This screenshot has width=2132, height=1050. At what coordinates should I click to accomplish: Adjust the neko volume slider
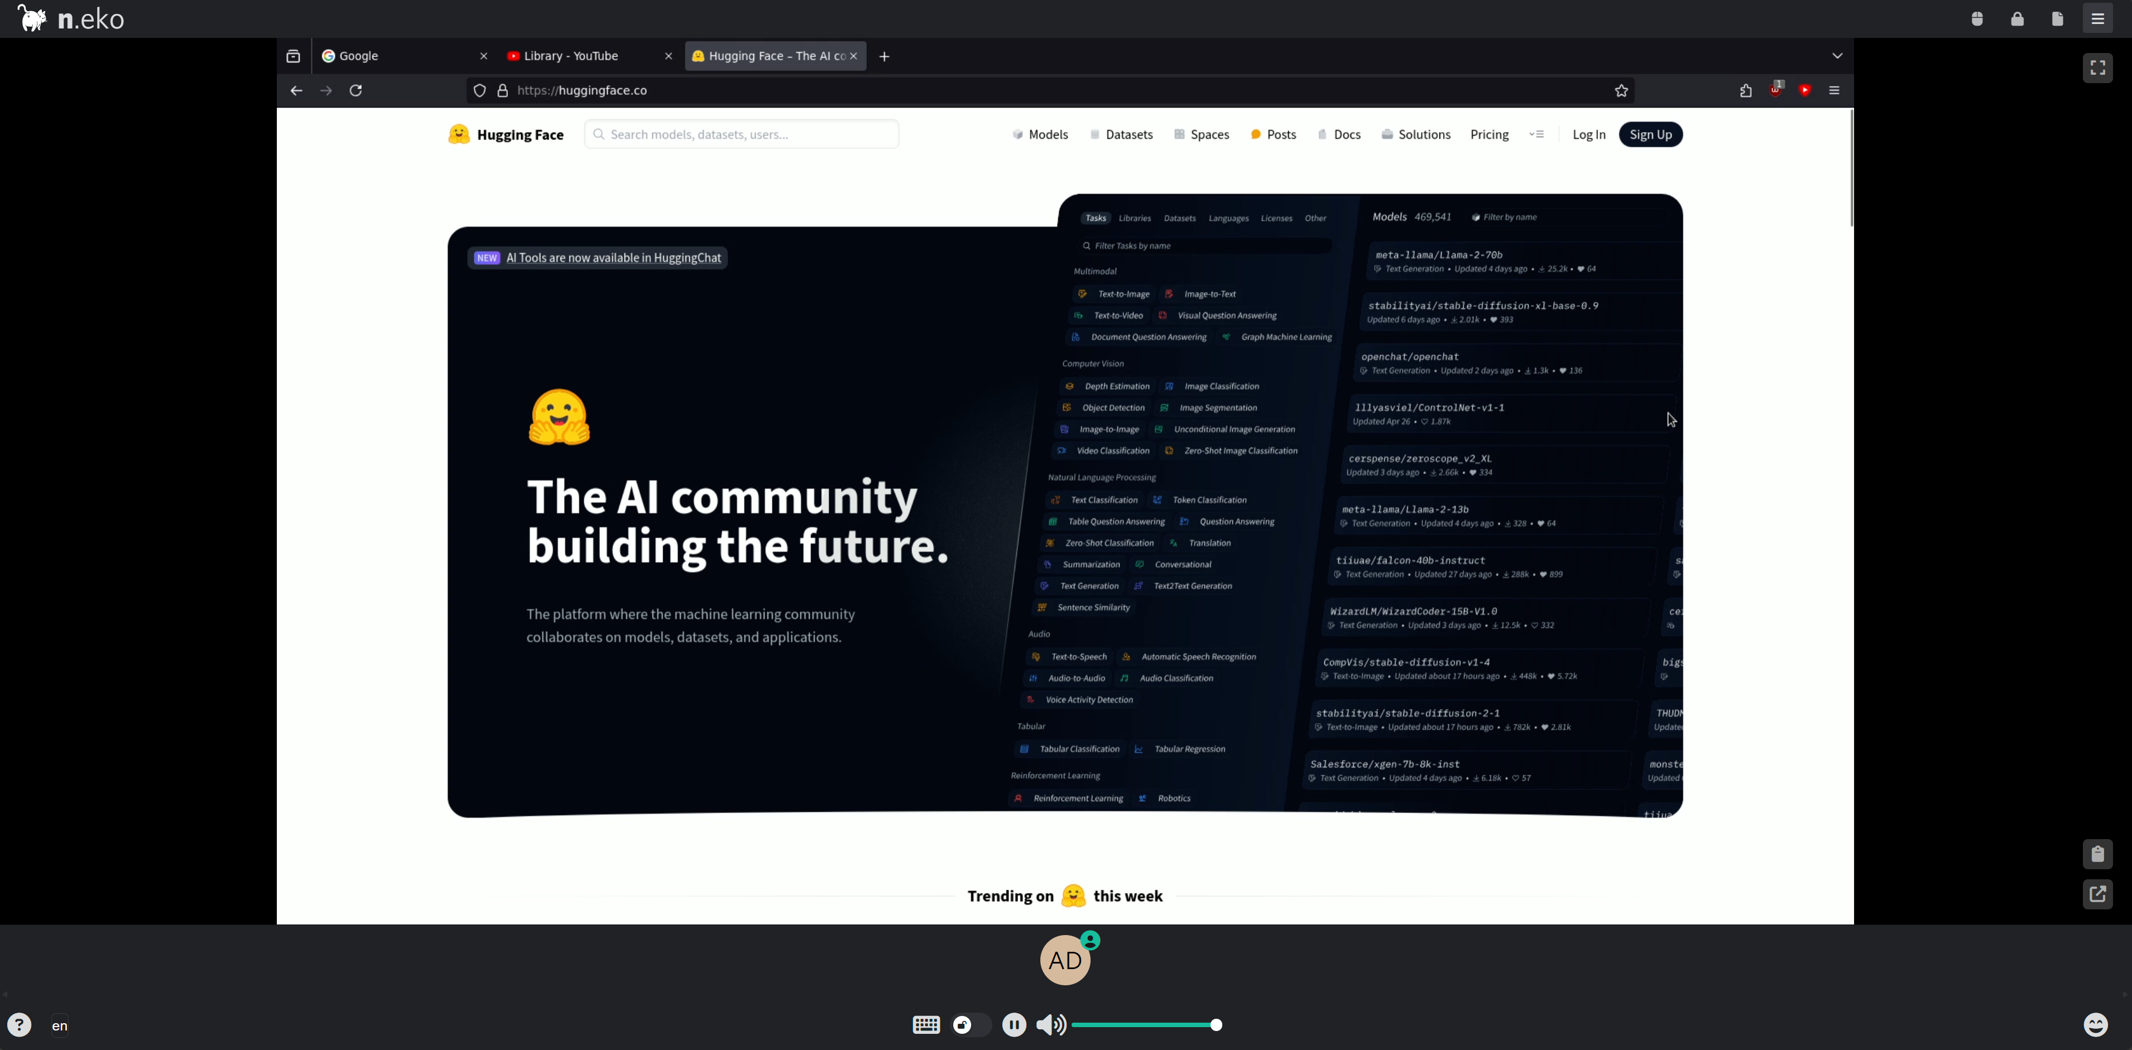(1147, 1026)
